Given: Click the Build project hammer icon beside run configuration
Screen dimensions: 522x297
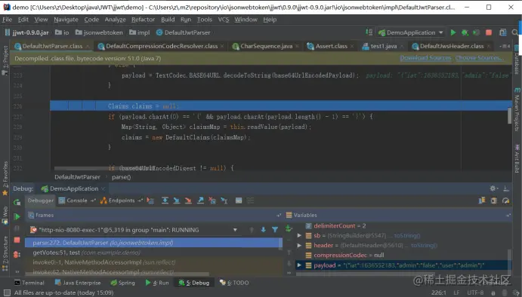Looking at the screenshot, I should (369, 32).
